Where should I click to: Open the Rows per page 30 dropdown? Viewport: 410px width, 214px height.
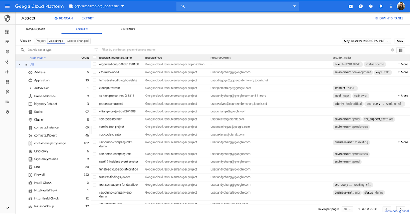(347, 209)
